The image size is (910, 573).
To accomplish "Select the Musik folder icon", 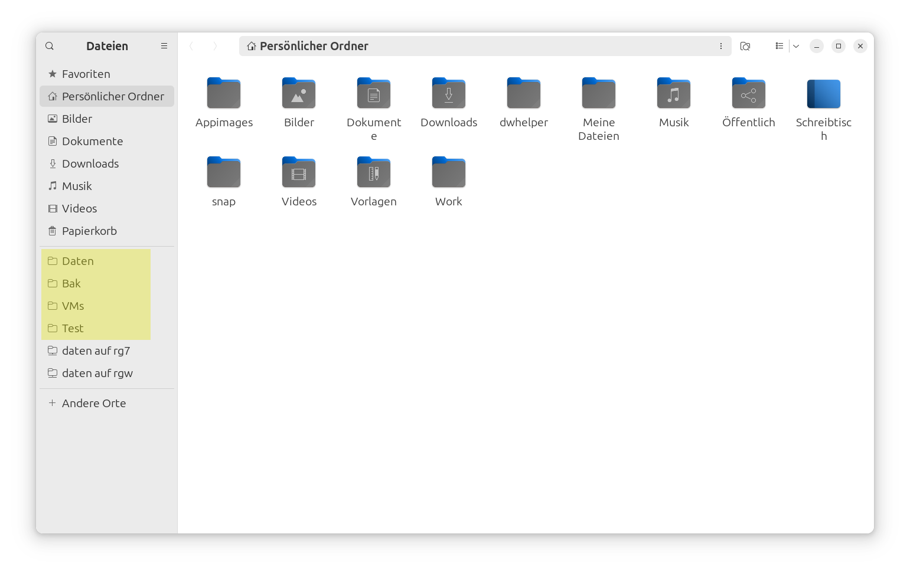I will tap(674, 93).
